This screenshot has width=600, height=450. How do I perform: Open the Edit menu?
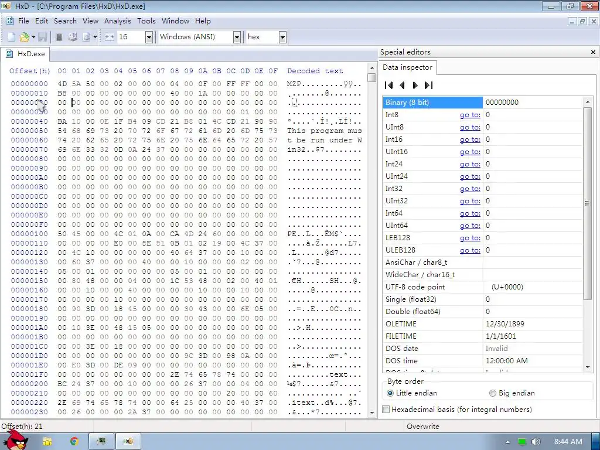tap(42, 21)
